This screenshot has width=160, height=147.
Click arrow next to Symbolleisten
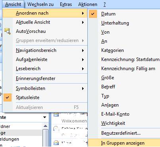tap(83, 88)
